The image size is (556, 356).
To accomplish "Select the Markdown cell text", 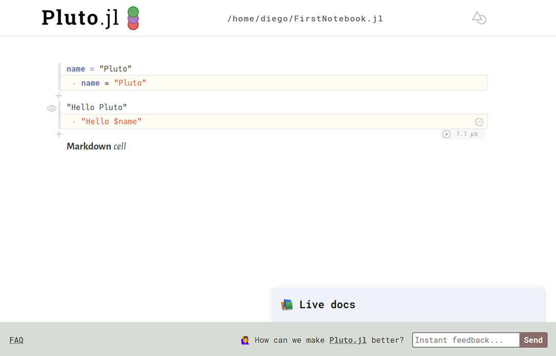I will tap(97, 146).
